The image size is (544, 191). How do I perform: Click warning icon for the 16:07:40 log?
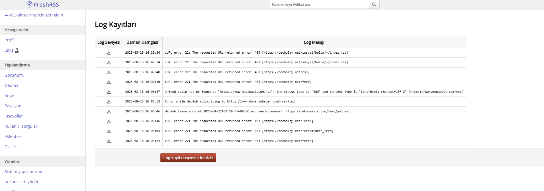(x=109, y=82)
